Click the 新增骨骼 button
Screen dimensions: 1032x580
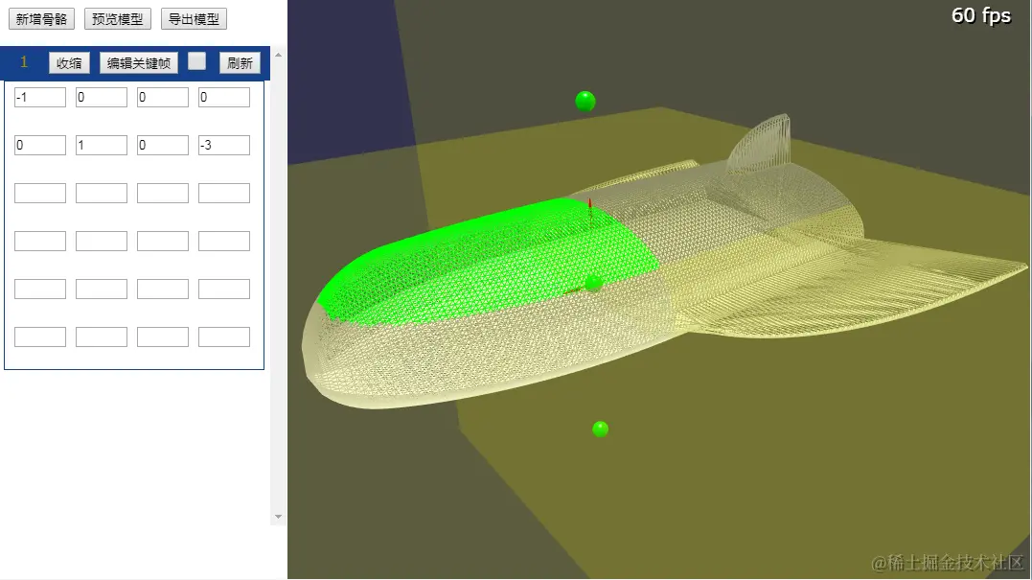(x=41, y=19)
